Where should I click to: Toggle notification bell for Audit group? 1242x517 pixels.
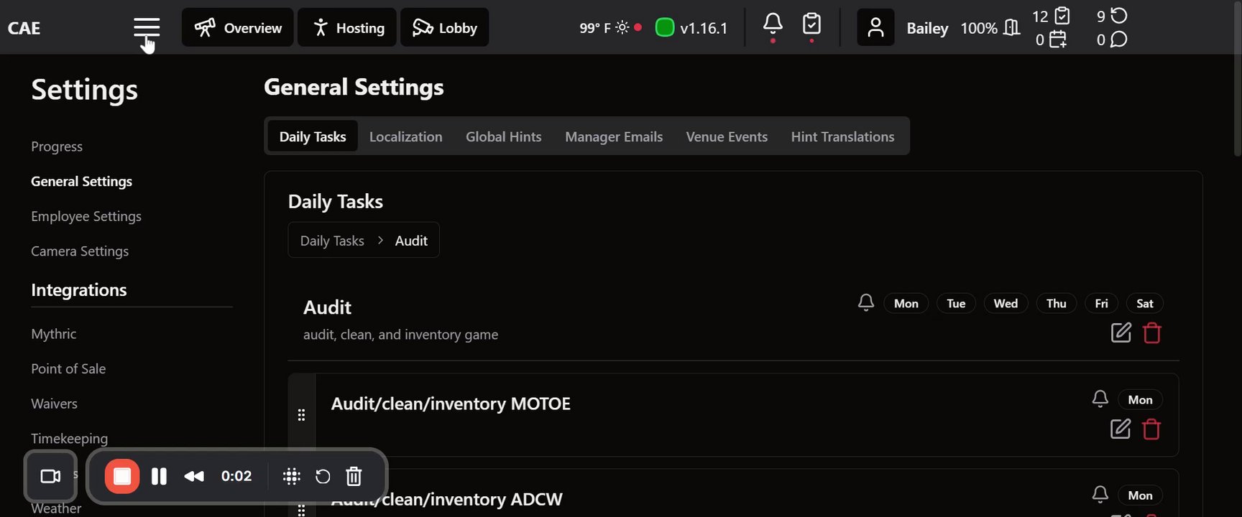coord(866,303)
